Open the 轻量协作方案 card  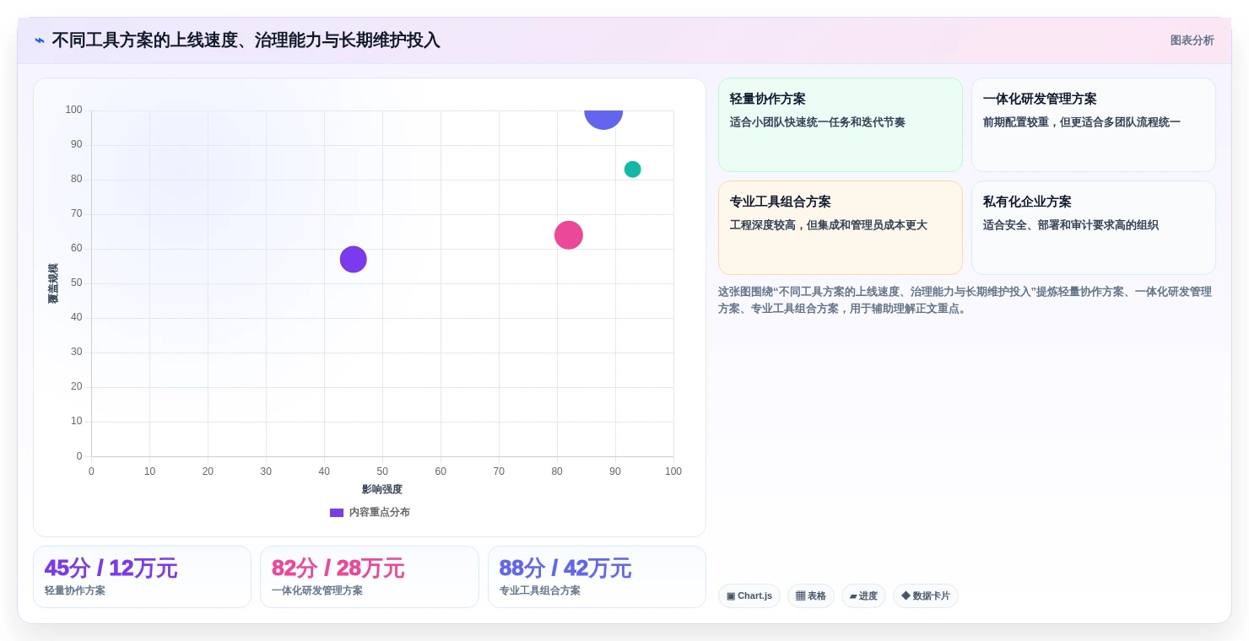coord(841,125)
